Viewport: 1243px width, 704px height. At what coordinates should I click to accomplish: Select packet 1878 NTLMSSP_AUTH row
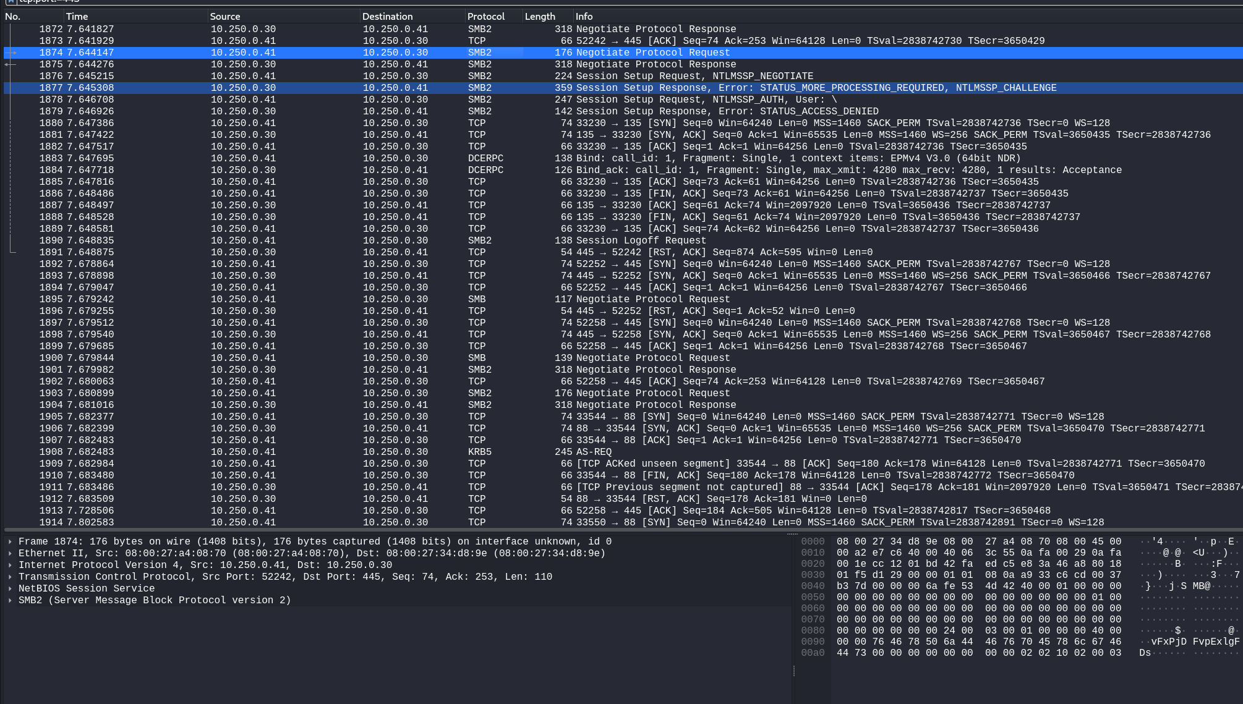click(623, 100)
